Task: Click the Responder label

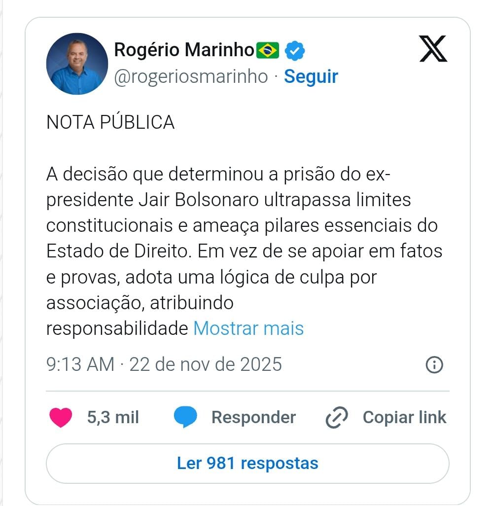Action: click(253, 417)
